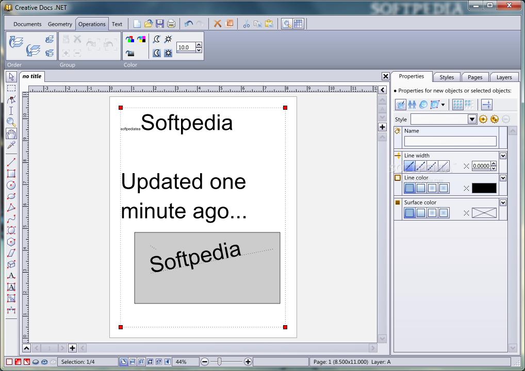525x371 pixels.
Task: Toggle the preview magnifier mode
Action: pyautogui.click(x=287, y=24)
